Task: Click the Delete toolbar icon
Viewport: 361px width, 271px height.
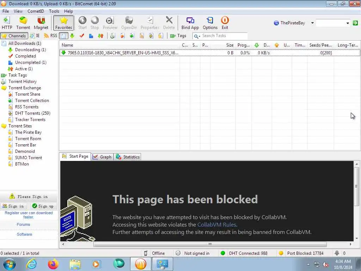Action: 169,23
